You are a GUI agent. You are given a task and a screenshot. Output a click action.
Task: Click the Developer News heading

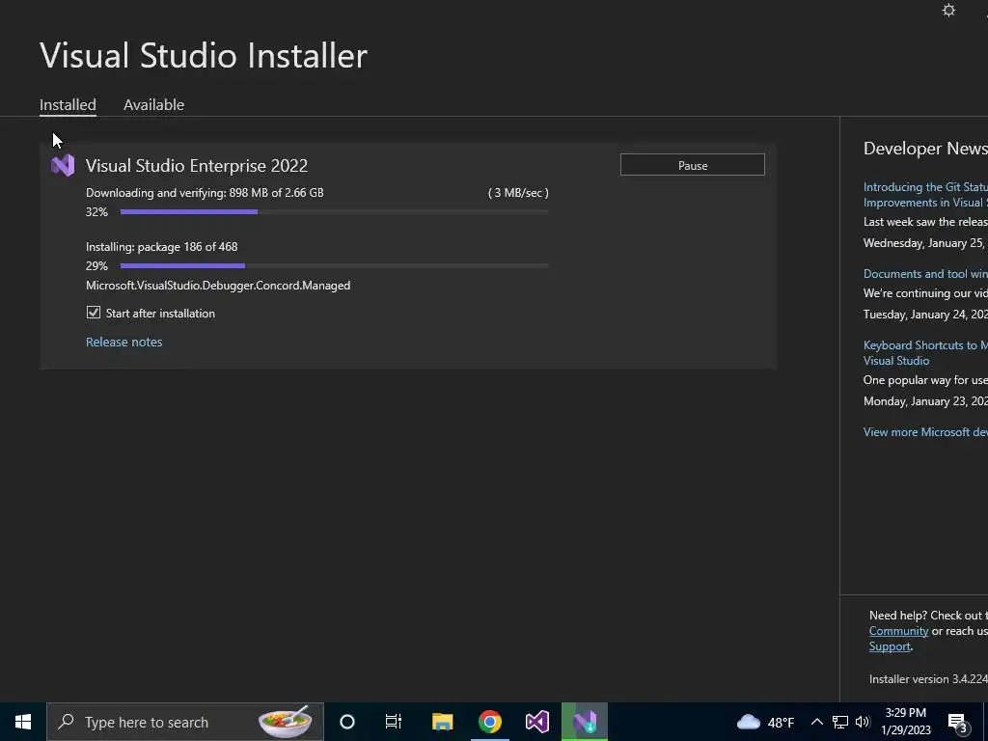925,148
